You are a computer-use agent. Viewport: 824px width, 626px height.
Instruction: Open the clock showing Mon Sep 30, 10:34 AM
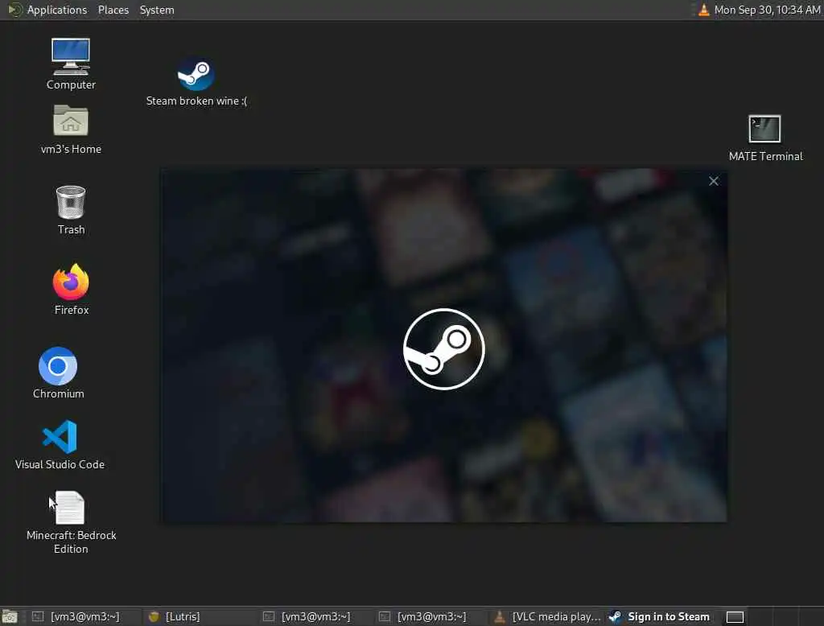(767, 10)
